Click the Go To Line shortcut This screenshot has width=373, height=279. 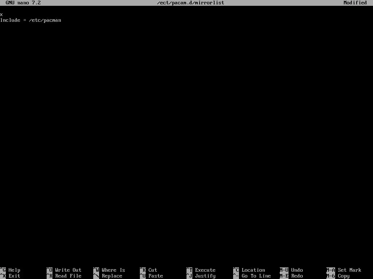252,276
